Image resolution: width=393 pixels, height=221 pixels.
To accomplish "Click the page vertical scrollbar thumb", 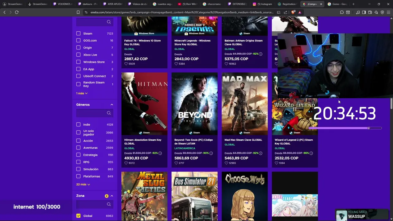I will (391, 103).
